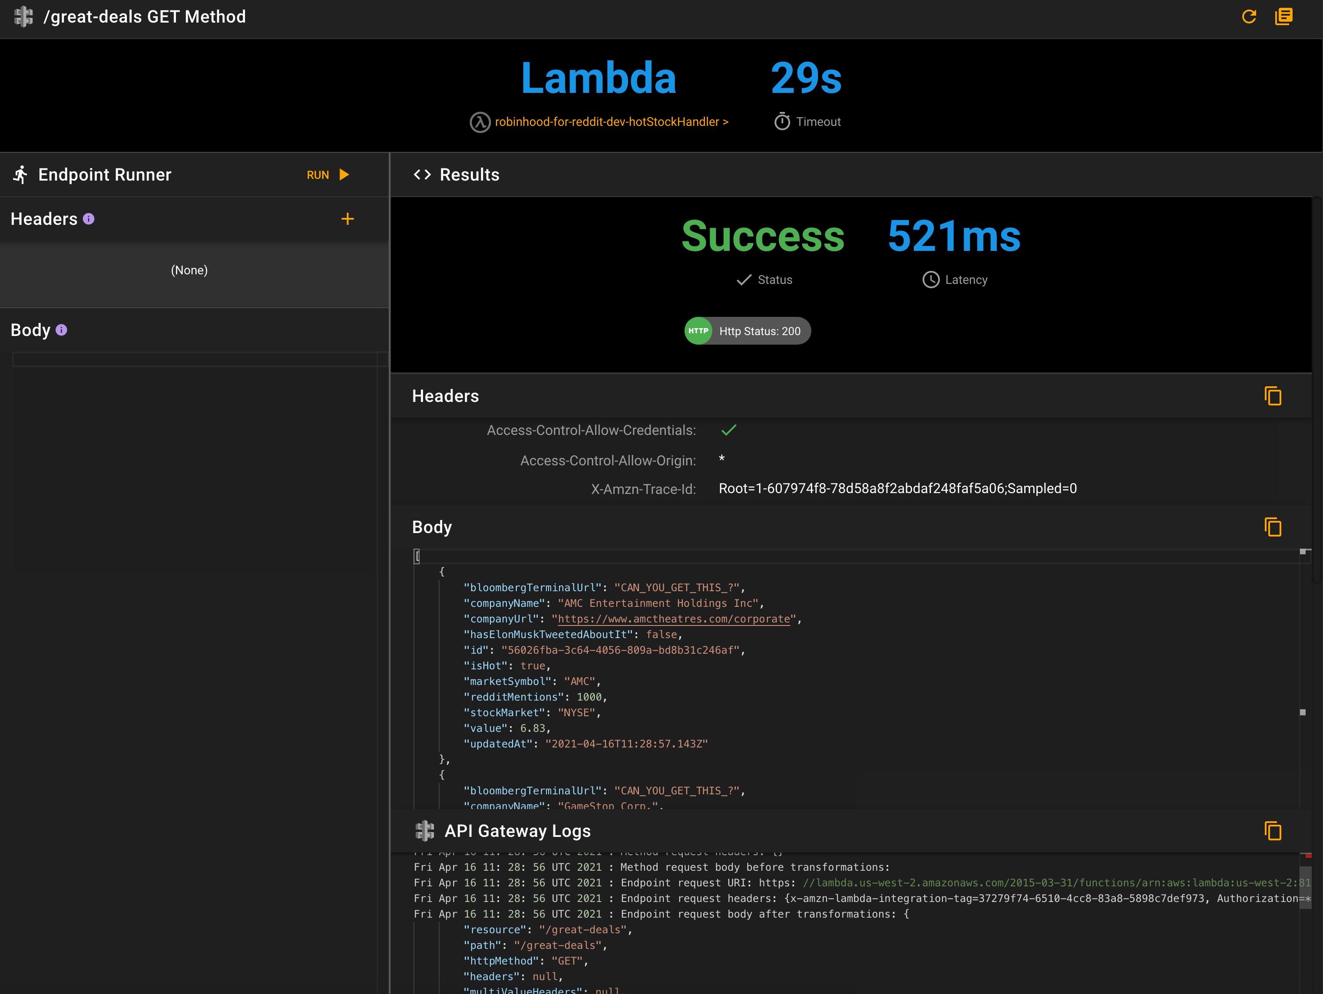The image size is (1323, 994).
Task: Click the play arrow next to RUN
Action: click(344, 174)
